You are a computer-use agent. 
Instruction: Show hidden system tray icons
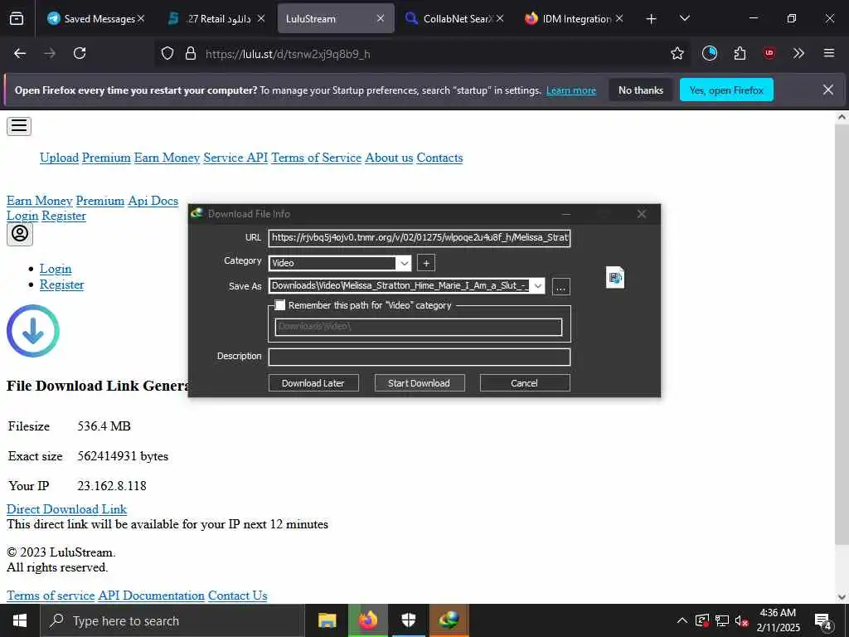point(682,620)
